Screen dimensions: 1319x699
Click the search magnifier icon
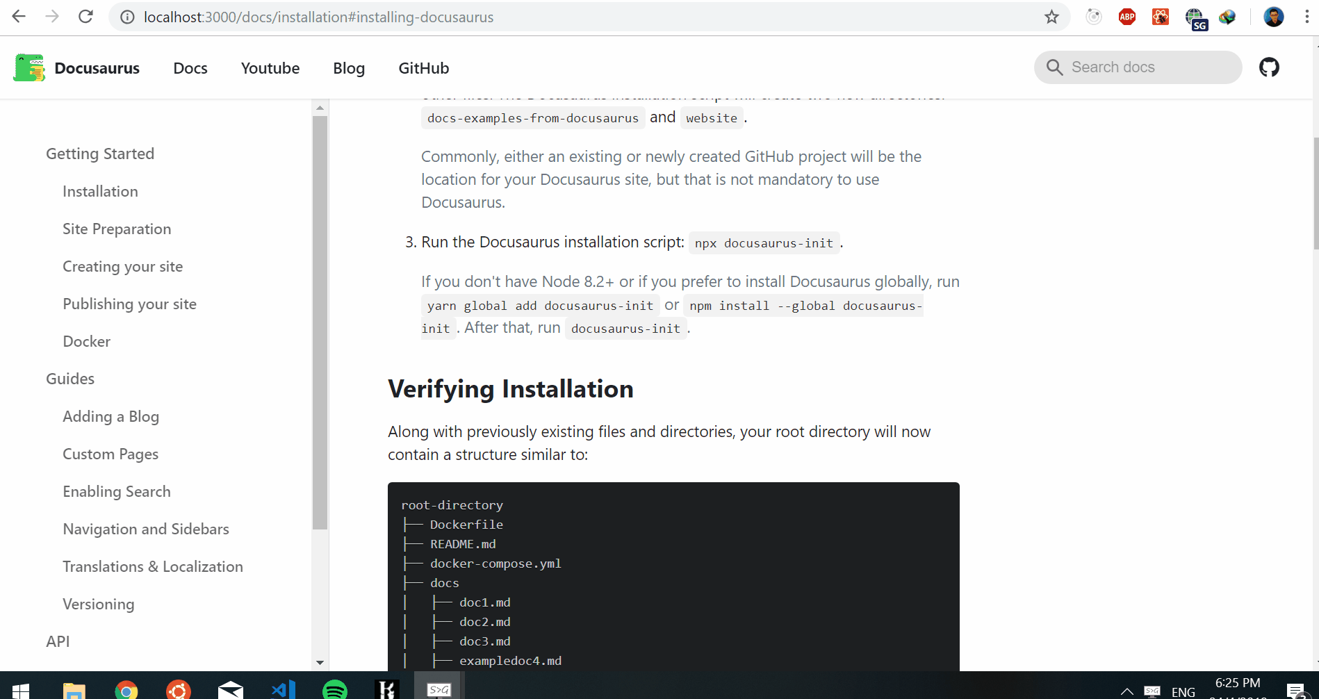coord(1054,67)
